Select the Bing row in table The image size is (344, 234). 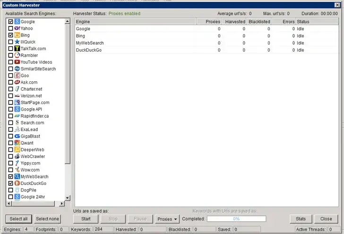pyautogui.click(x=206, y=36)
